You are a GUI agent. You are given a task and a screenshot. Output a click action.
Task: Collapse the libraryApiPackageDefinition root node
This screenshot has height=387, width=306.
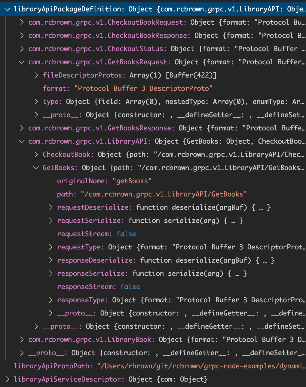point(7,9)
